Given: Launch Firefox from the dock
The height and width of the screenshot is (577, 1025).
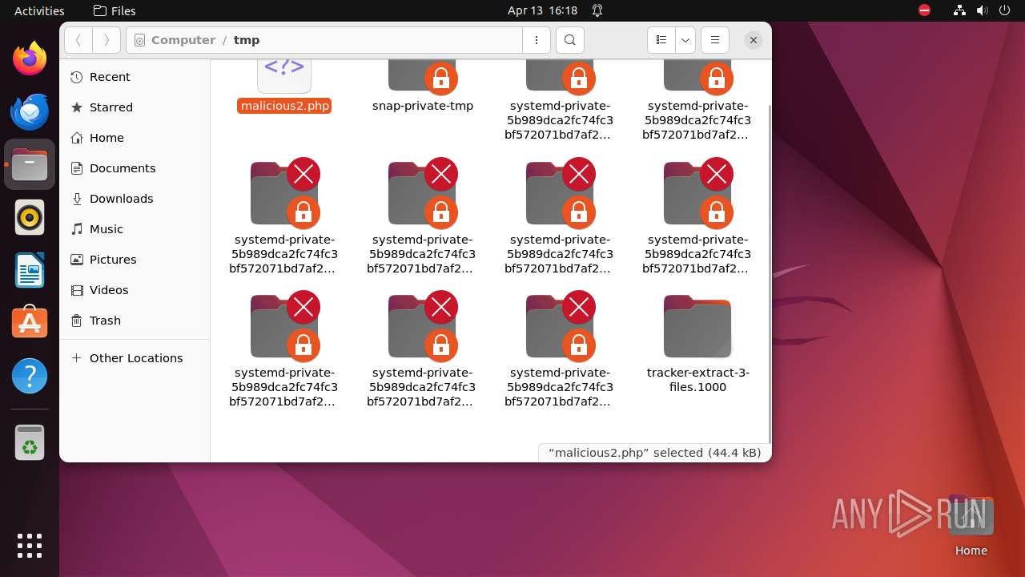Looking at the screenshot, I should click(30, 59).
